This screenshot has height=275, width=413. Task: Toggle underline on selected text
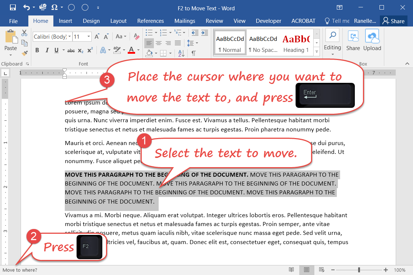[56, 50]
